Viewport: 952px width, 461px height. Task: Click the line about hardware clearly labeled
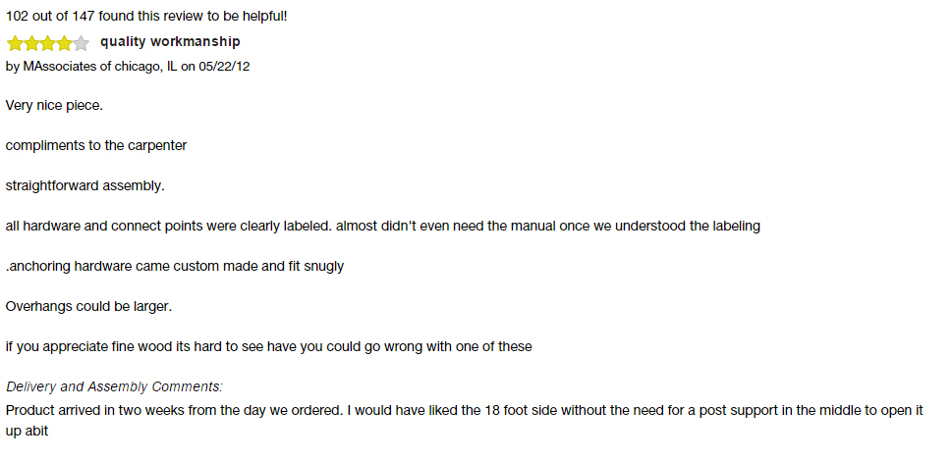(382, 227)
